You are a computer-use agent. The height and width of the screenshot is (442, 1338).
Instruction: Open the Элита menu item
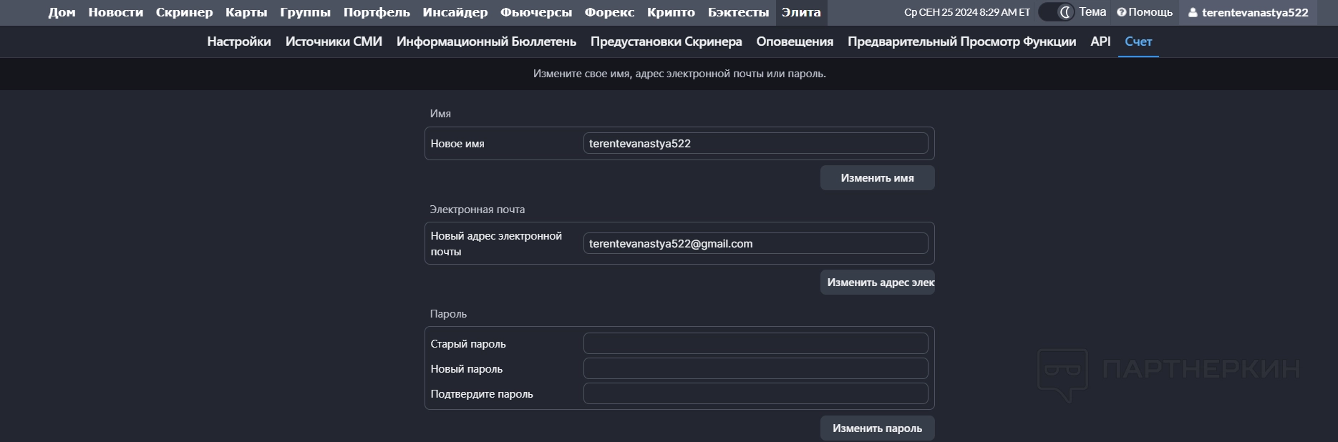[x=800, y=12]
